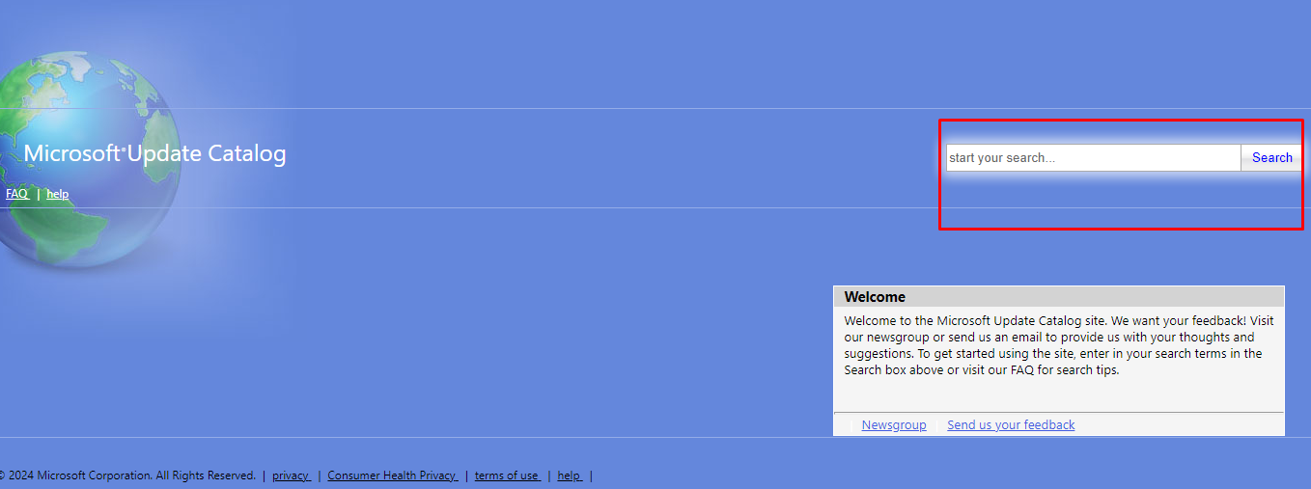Visit the Consumer Health Privacy link

[392, 475]
